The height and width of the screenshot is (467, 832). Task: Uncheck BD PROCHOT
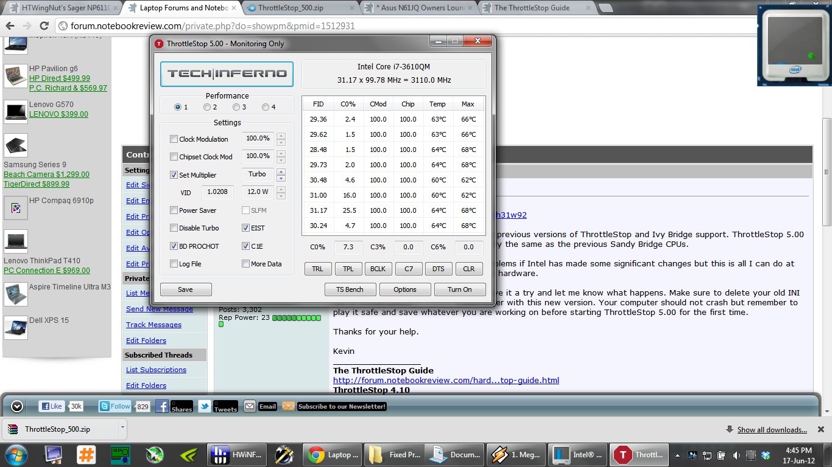pyautogui.click(x=174, y=246)
